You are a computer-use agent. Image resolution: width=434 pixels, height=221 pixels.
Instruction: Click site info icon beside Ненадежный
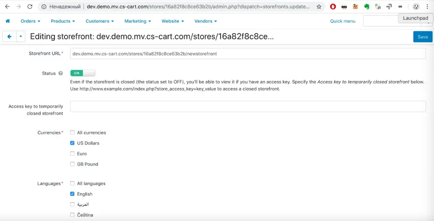(44, 7)
